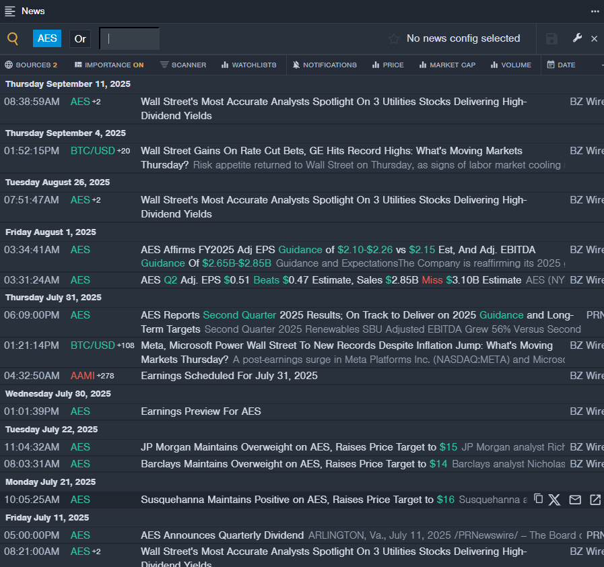Email the Susquehanna news story
The image size is (604, 567).
tap(575, 499)
